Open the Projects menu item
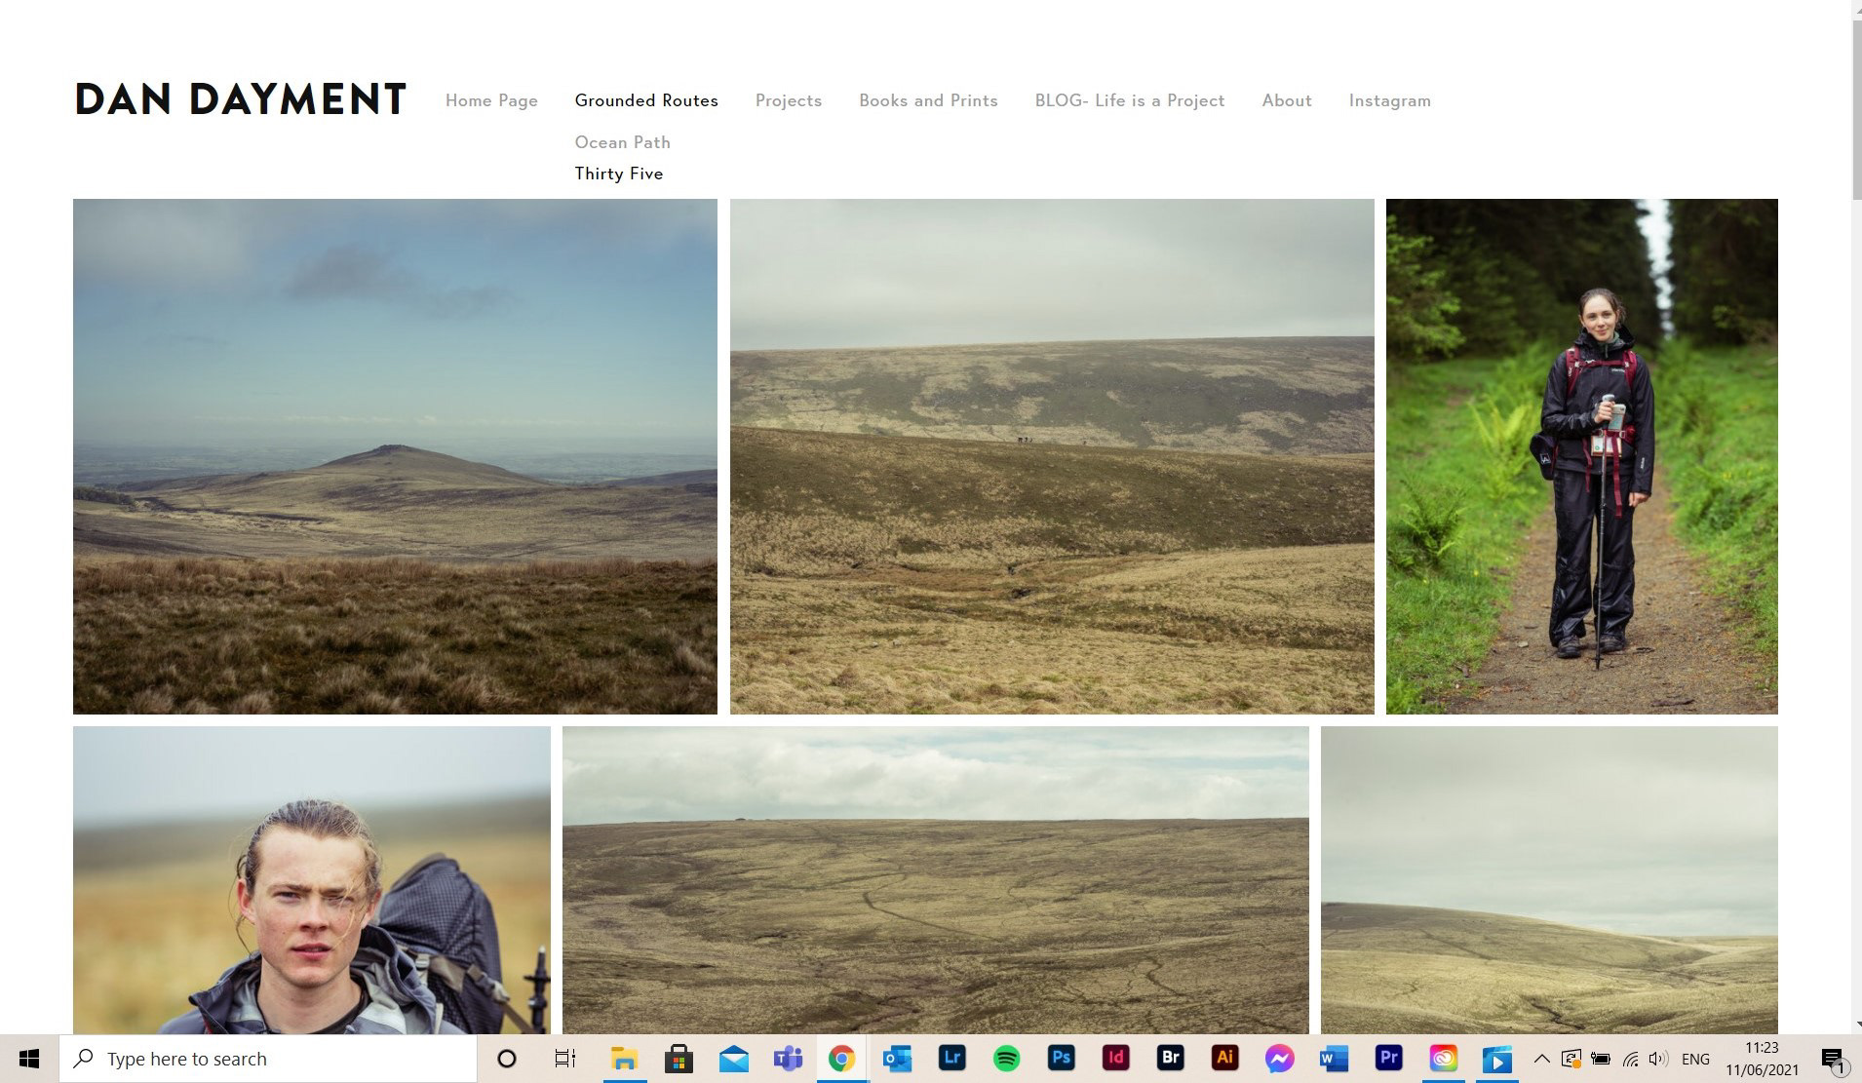This screenshot has height=1083, width=1862. [789, 100]
